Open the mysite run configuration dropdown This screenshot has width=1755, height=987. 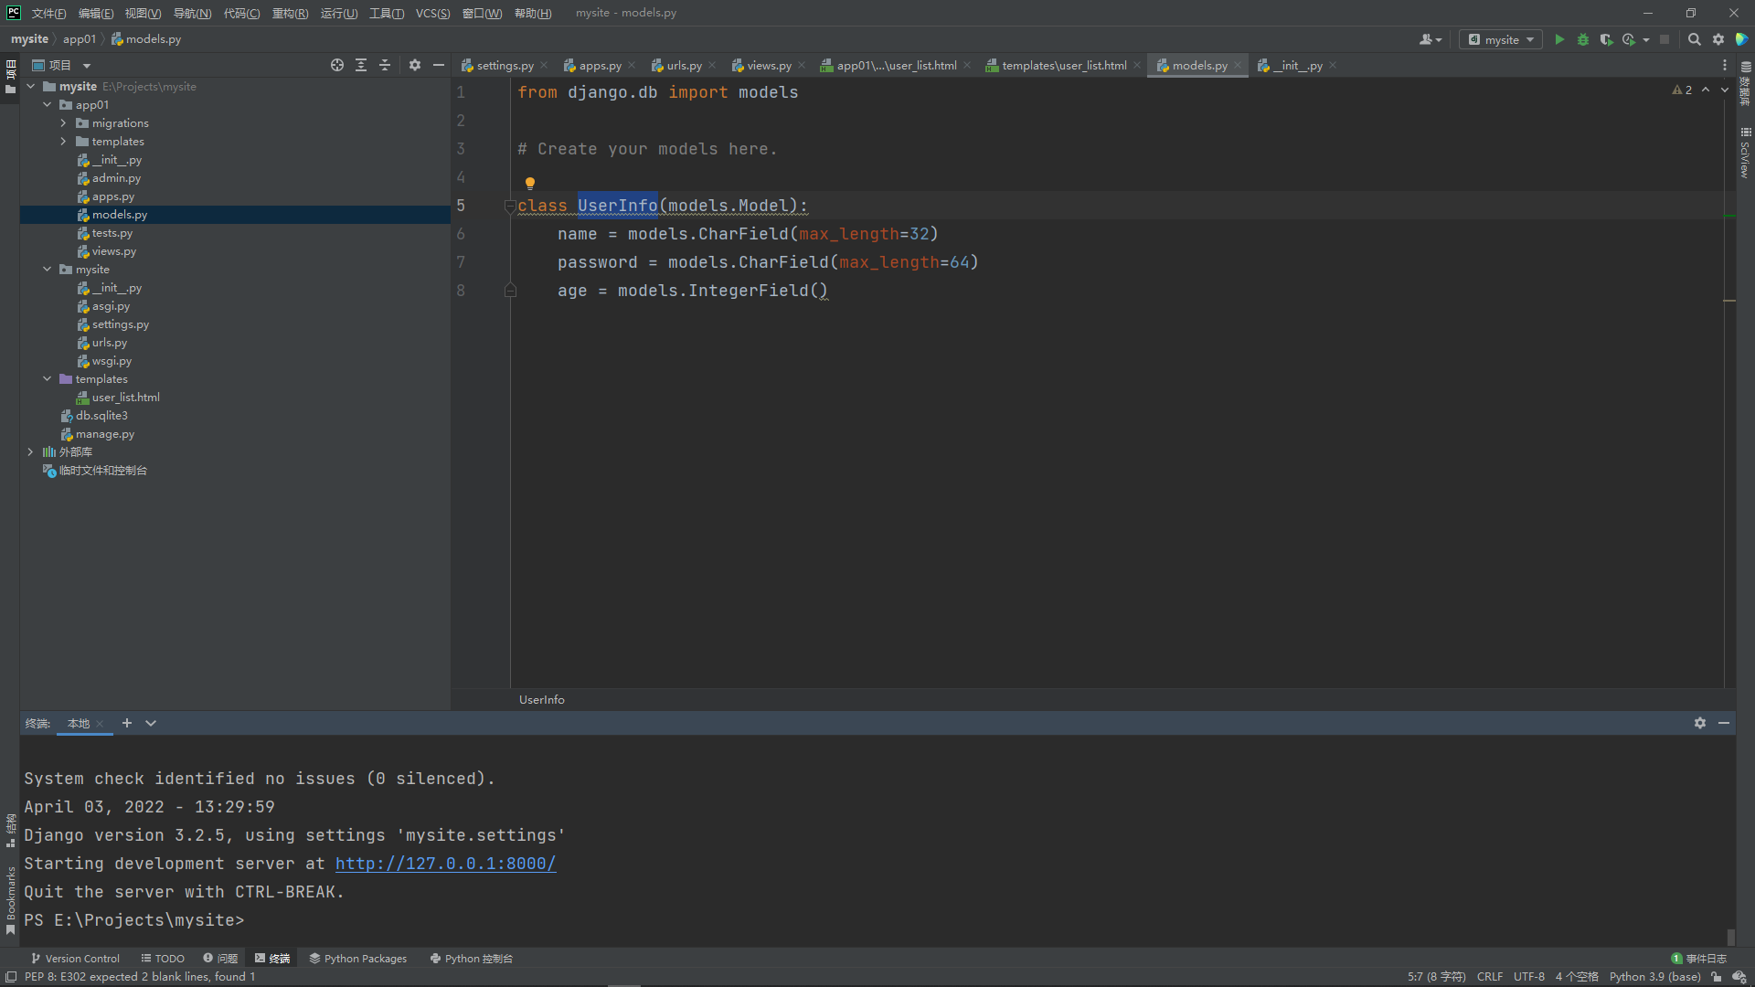pos(1501,39)
